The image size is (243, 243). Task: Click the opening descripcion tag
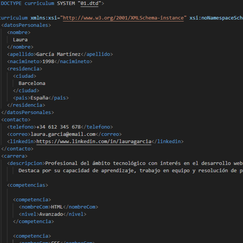click(x=26, y=163)
